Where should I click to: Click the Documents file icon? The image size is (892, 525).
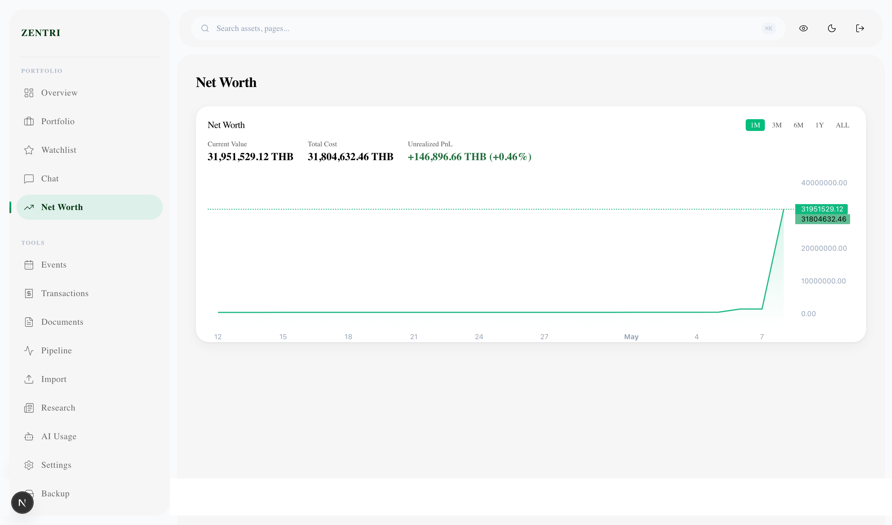tap(29, 322)
